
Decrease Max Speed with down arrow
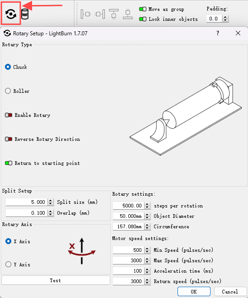[147, 262]
